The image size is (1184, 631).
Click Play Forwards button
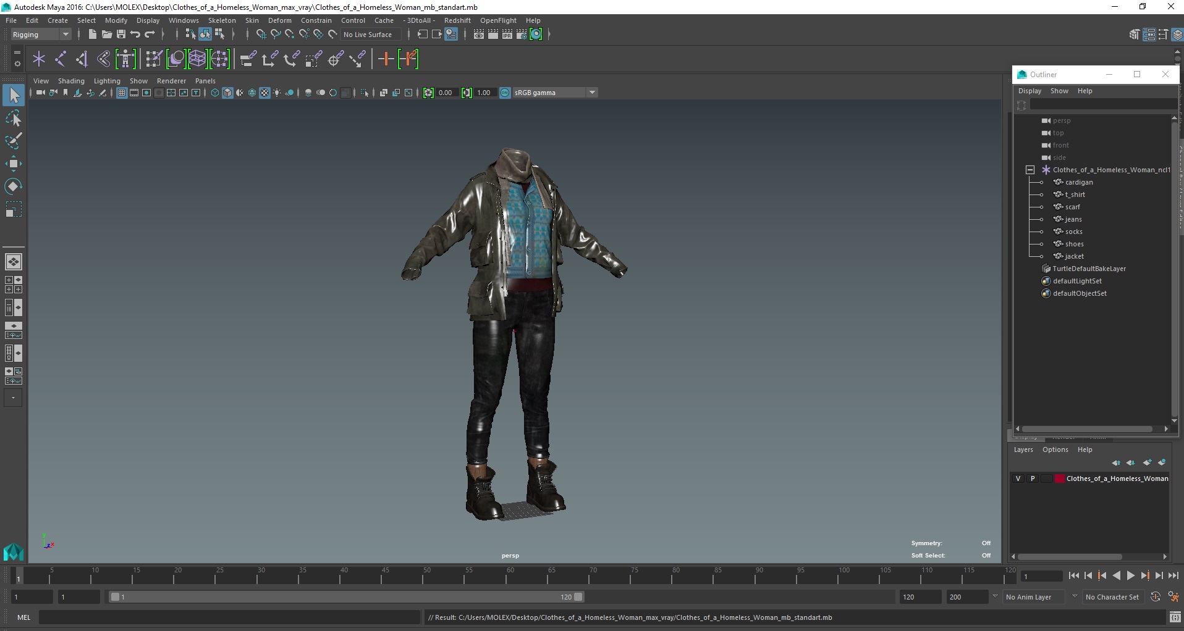click(1130, 575)
